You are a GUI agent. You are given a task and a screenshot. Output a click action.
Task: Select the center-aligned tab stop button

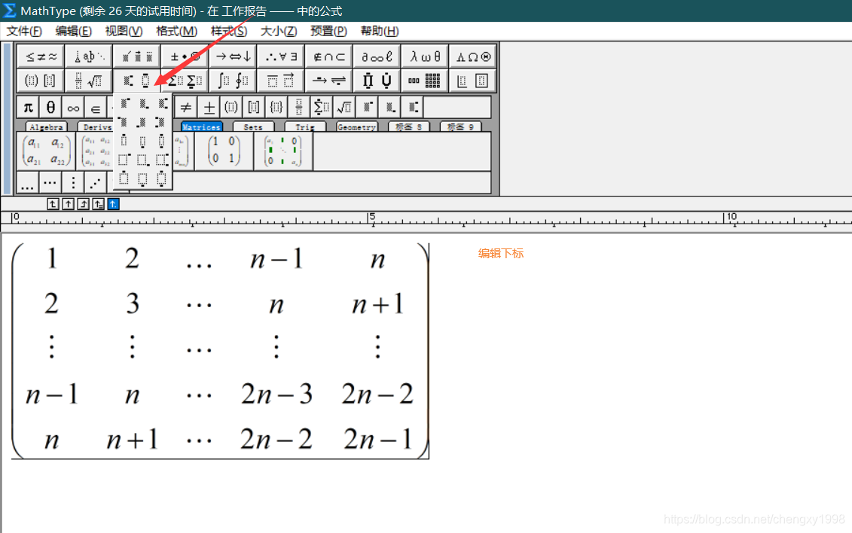click(68, 204)
